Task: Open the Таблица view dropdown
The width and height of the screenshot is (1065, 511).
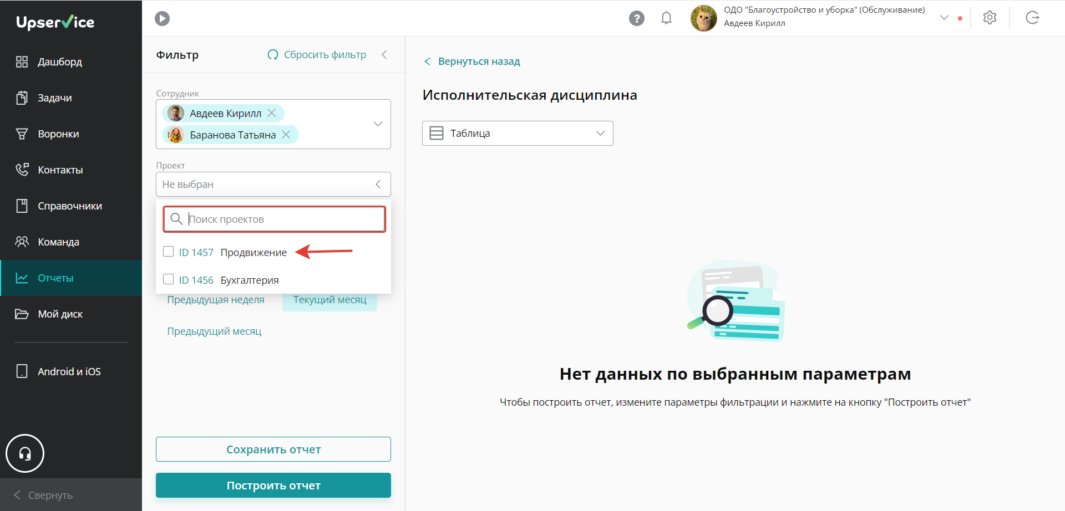Action: [518, 133]
